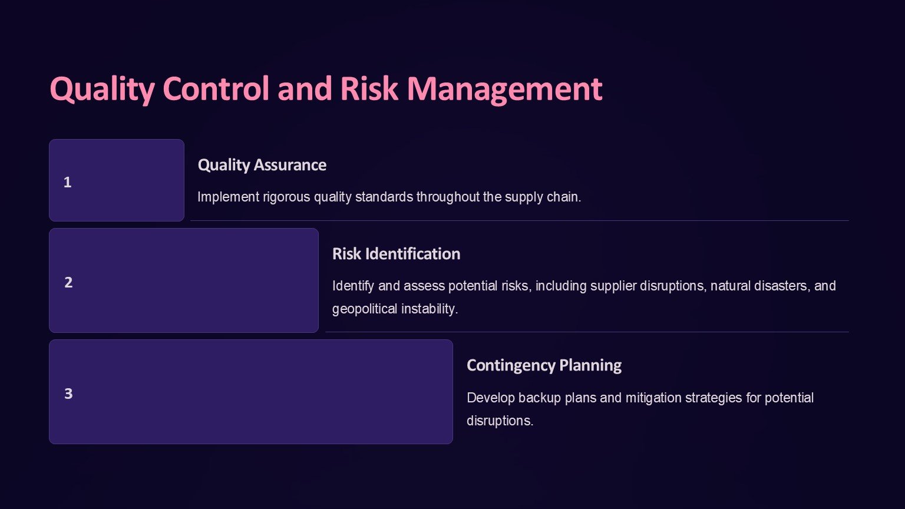
Task: Click the "Contingency Planning" heading
Action: (544, 365)
